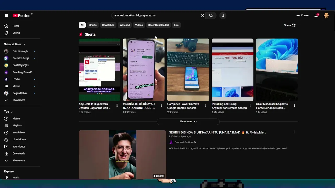
Task: Open ŞEHRİN DIŞINDA BİLGİSAYARIN video title
Action: click(x=217, y=133)
